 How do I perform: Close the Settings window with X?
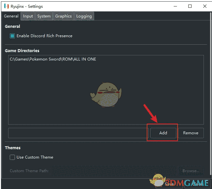coord(205,6)
